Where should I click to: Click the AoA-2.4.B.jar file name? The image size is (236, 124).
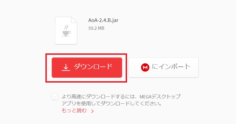tap(103, 20)
